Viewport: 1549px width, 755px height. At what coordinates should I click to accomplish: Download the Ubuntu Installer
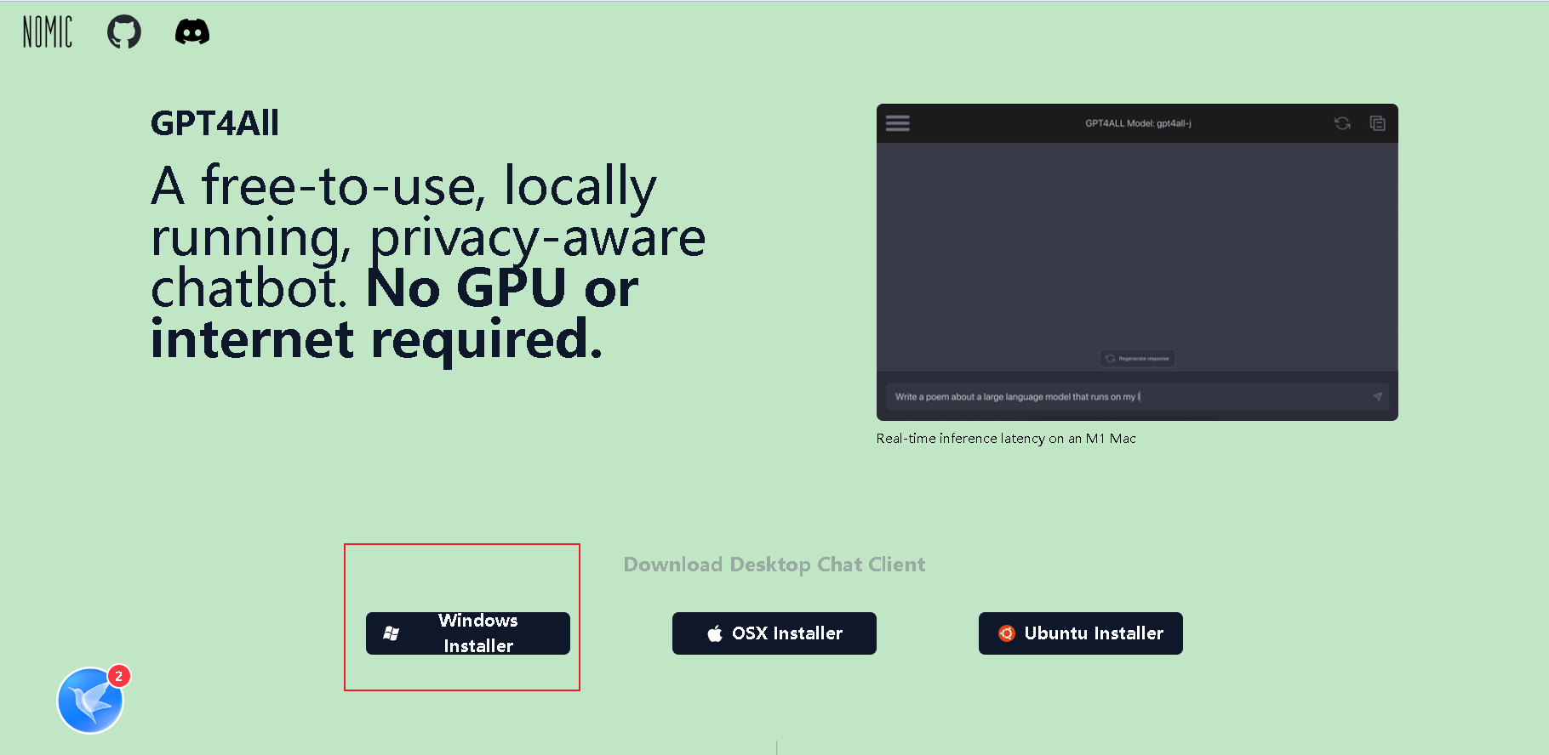(1081, 633)
